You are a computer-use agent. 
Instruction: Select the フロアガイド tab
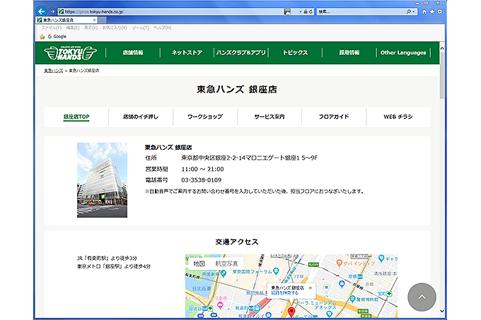coord(334,117)
